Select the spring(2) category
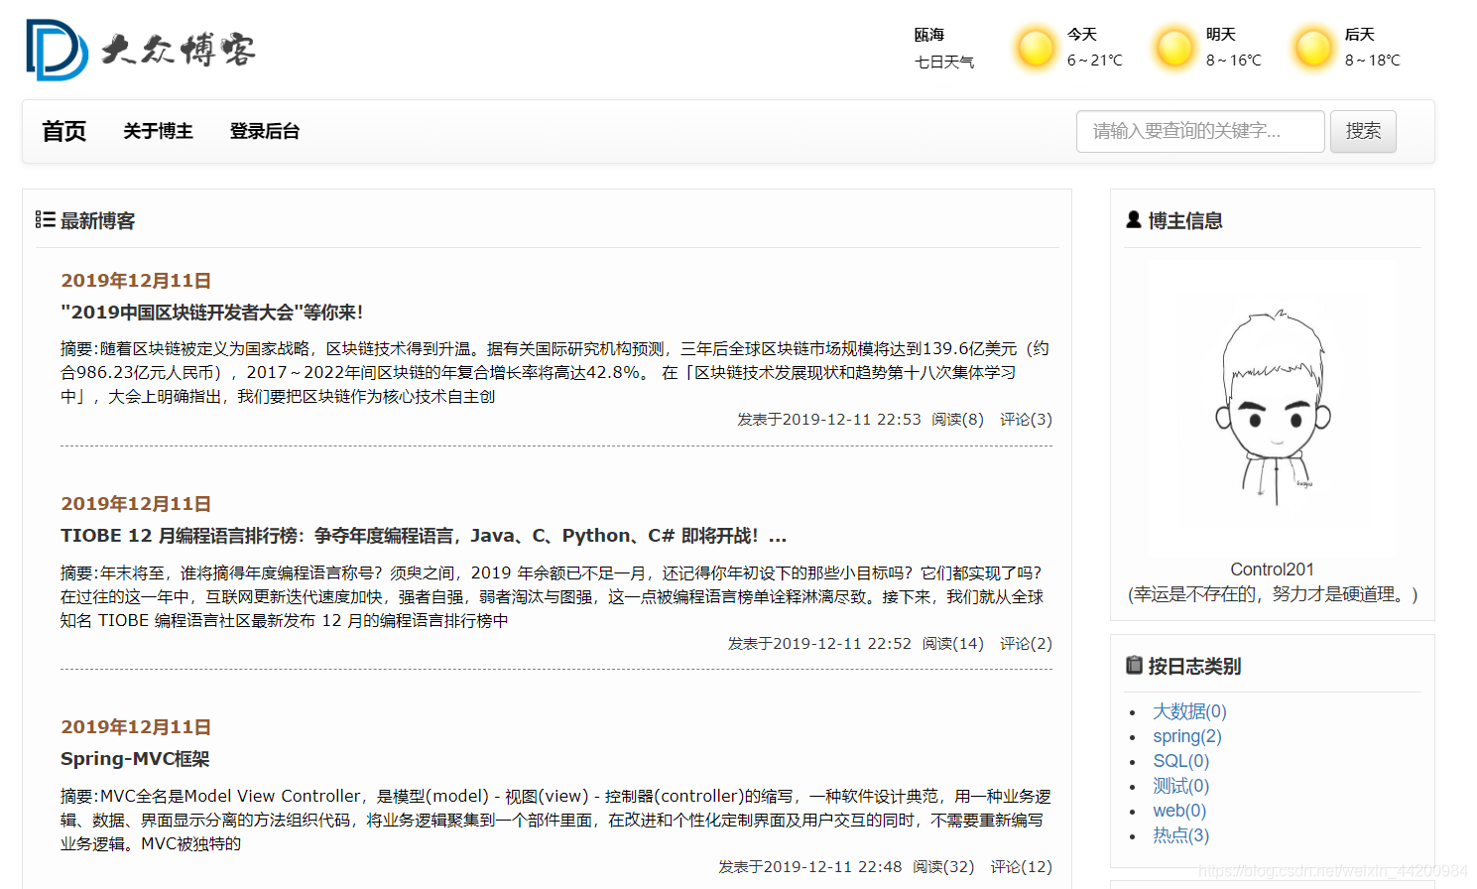1477x889 pixels. [x=1187, y=736]
